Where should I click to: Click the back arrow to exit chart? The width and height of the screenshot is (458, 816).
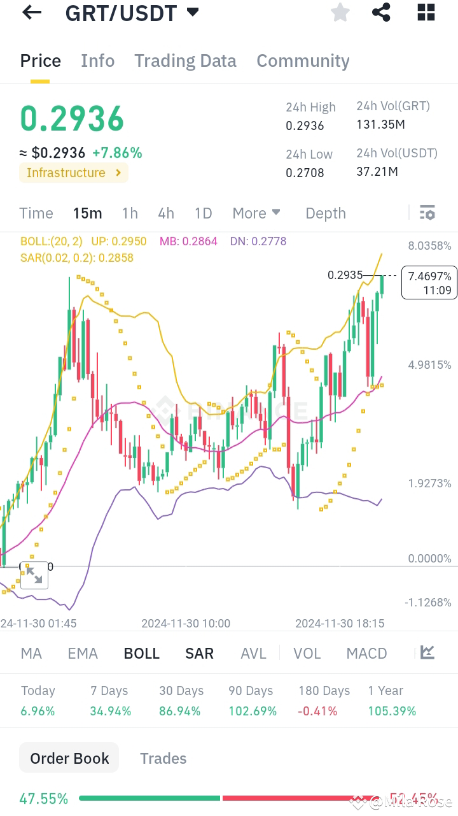[x=31, y=13]
